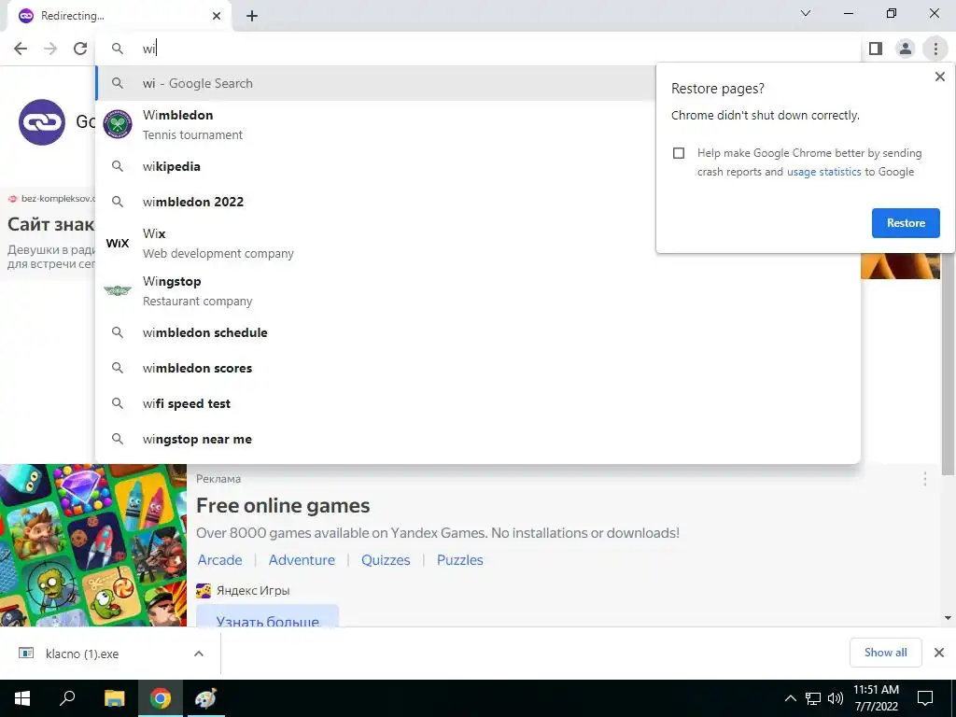The height and width of the screenshot is (717, 956).
Task: Select the Redirecting tab
Action: tap(119, 16)
